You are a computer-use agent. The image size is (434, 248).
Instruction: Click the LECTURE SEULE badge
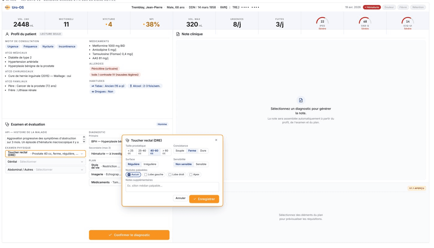point(50,34)
